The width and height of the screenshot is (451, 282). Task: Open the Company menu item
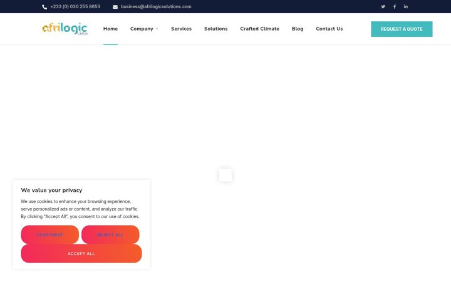tap(142, 29)
